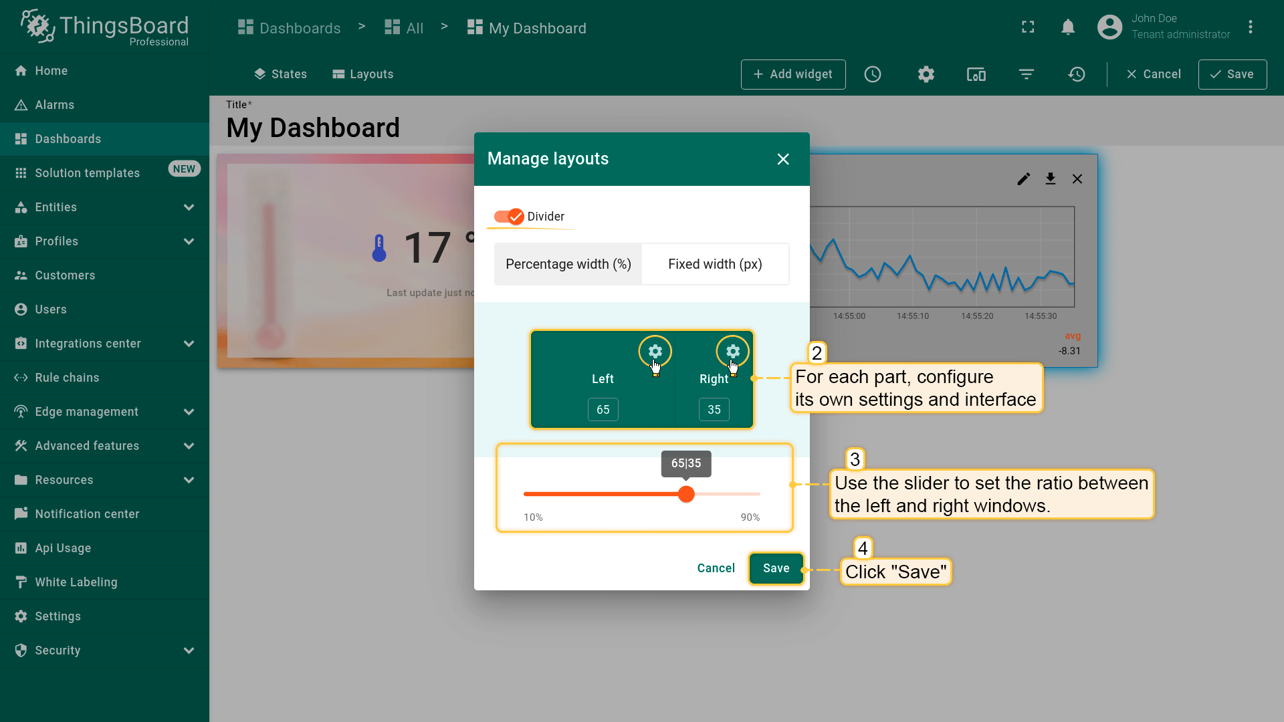
Task: Open John Doe user avatar
Action: click(1109, 27)
